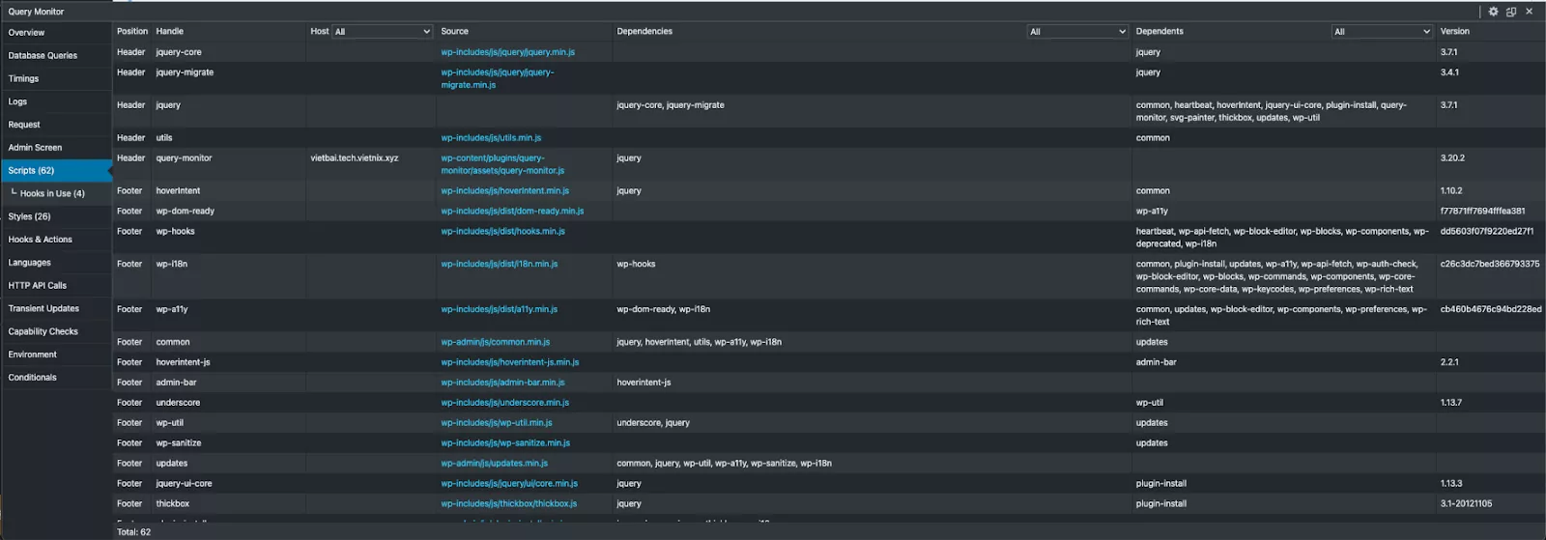Open the Dependents filter dropdown
The image size is (1546, 540).
pos(1382,32)
